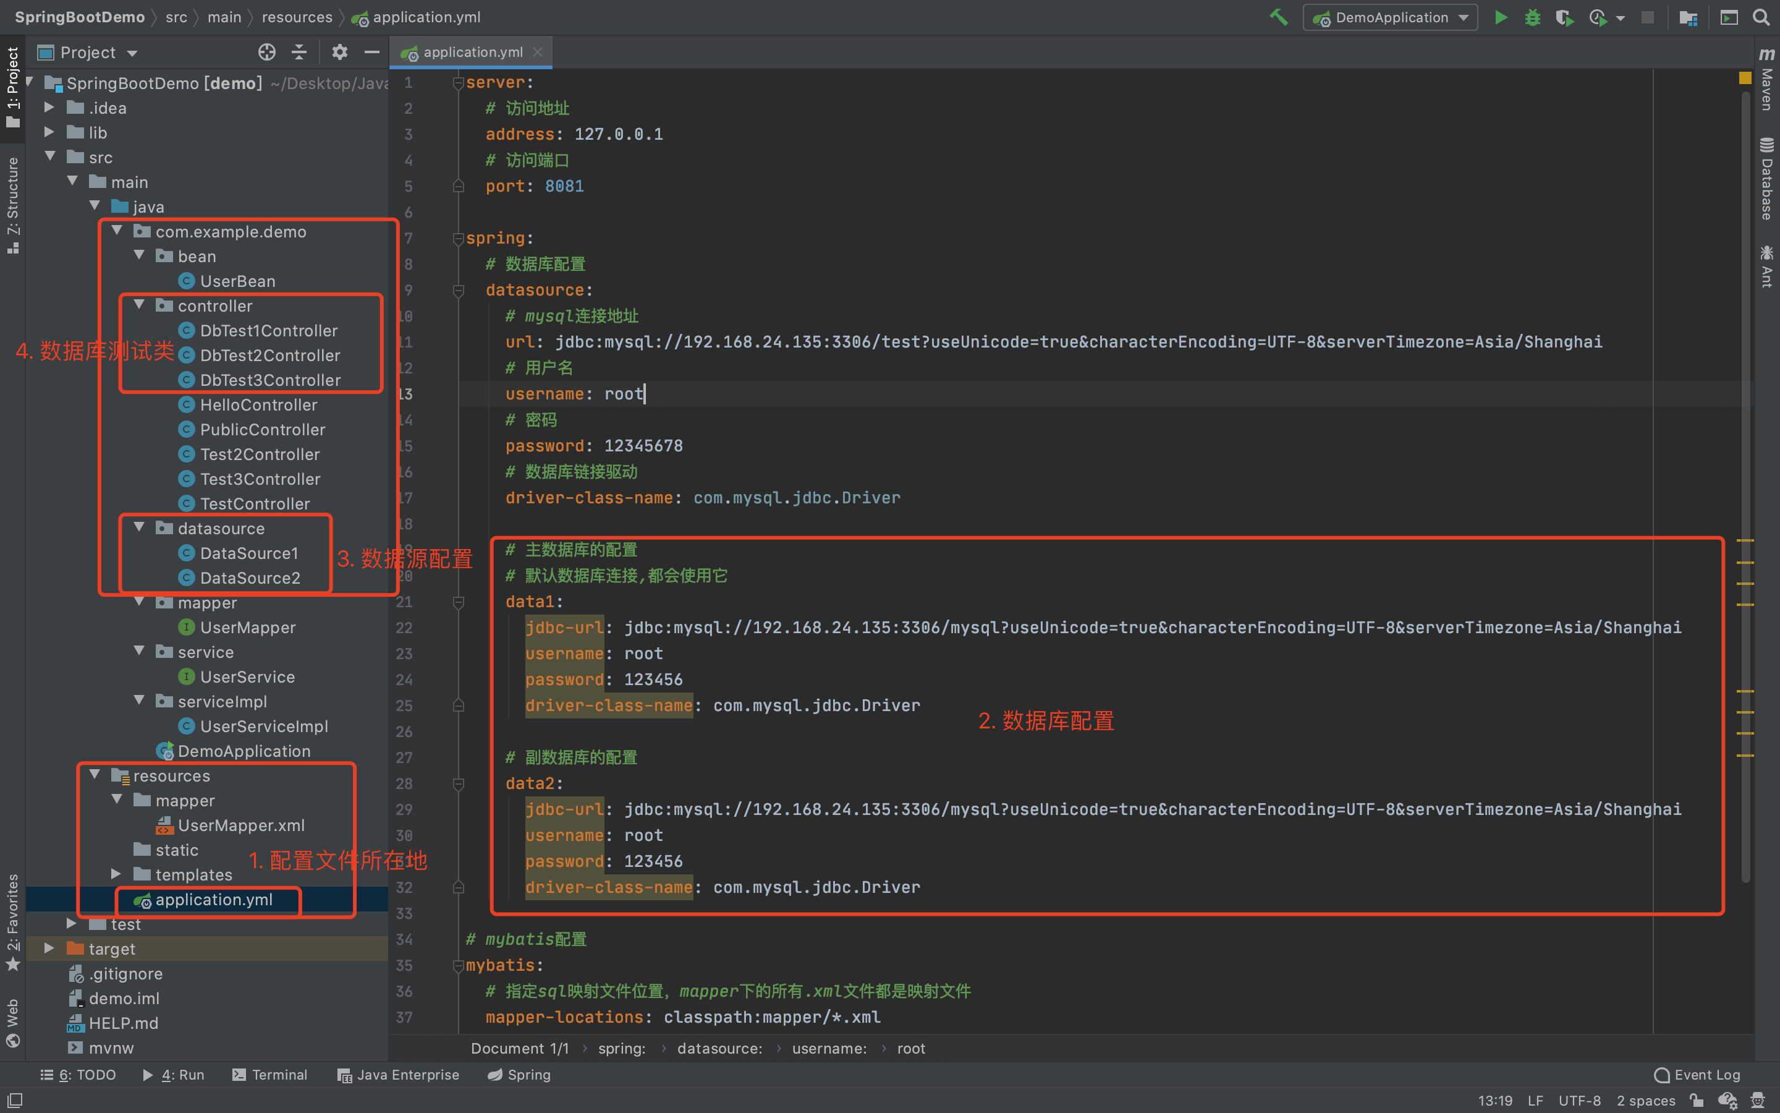
Task: Open the Event Log
Action: (1697, 1075)
